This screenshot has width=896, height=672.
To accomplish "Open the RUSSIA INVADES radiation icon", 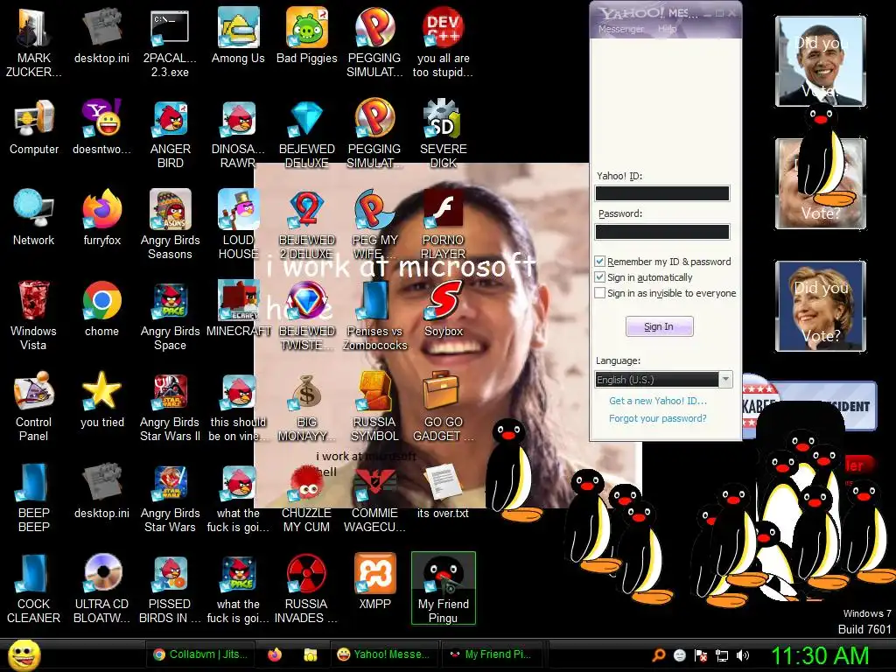I will tap(307, 574).
